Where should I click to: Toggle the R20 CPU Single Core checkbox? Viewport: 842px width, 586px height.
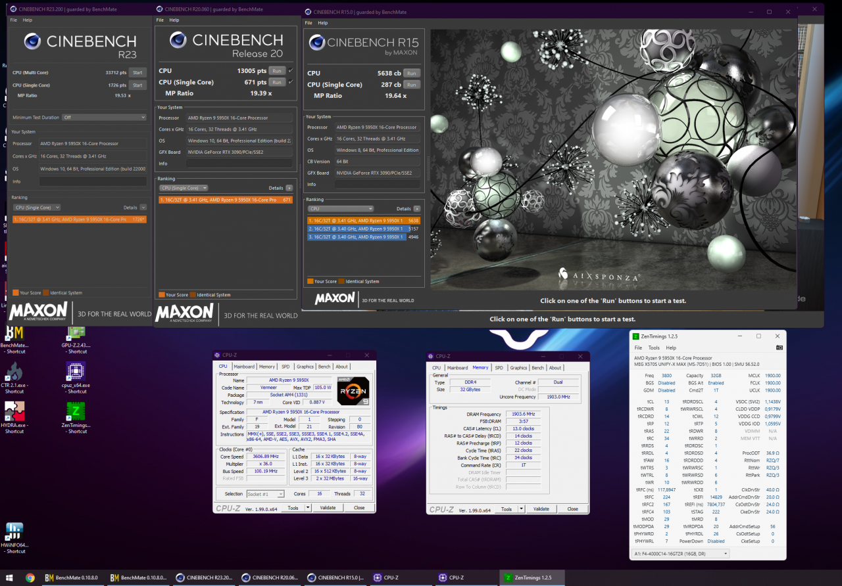tap(291, 82)
